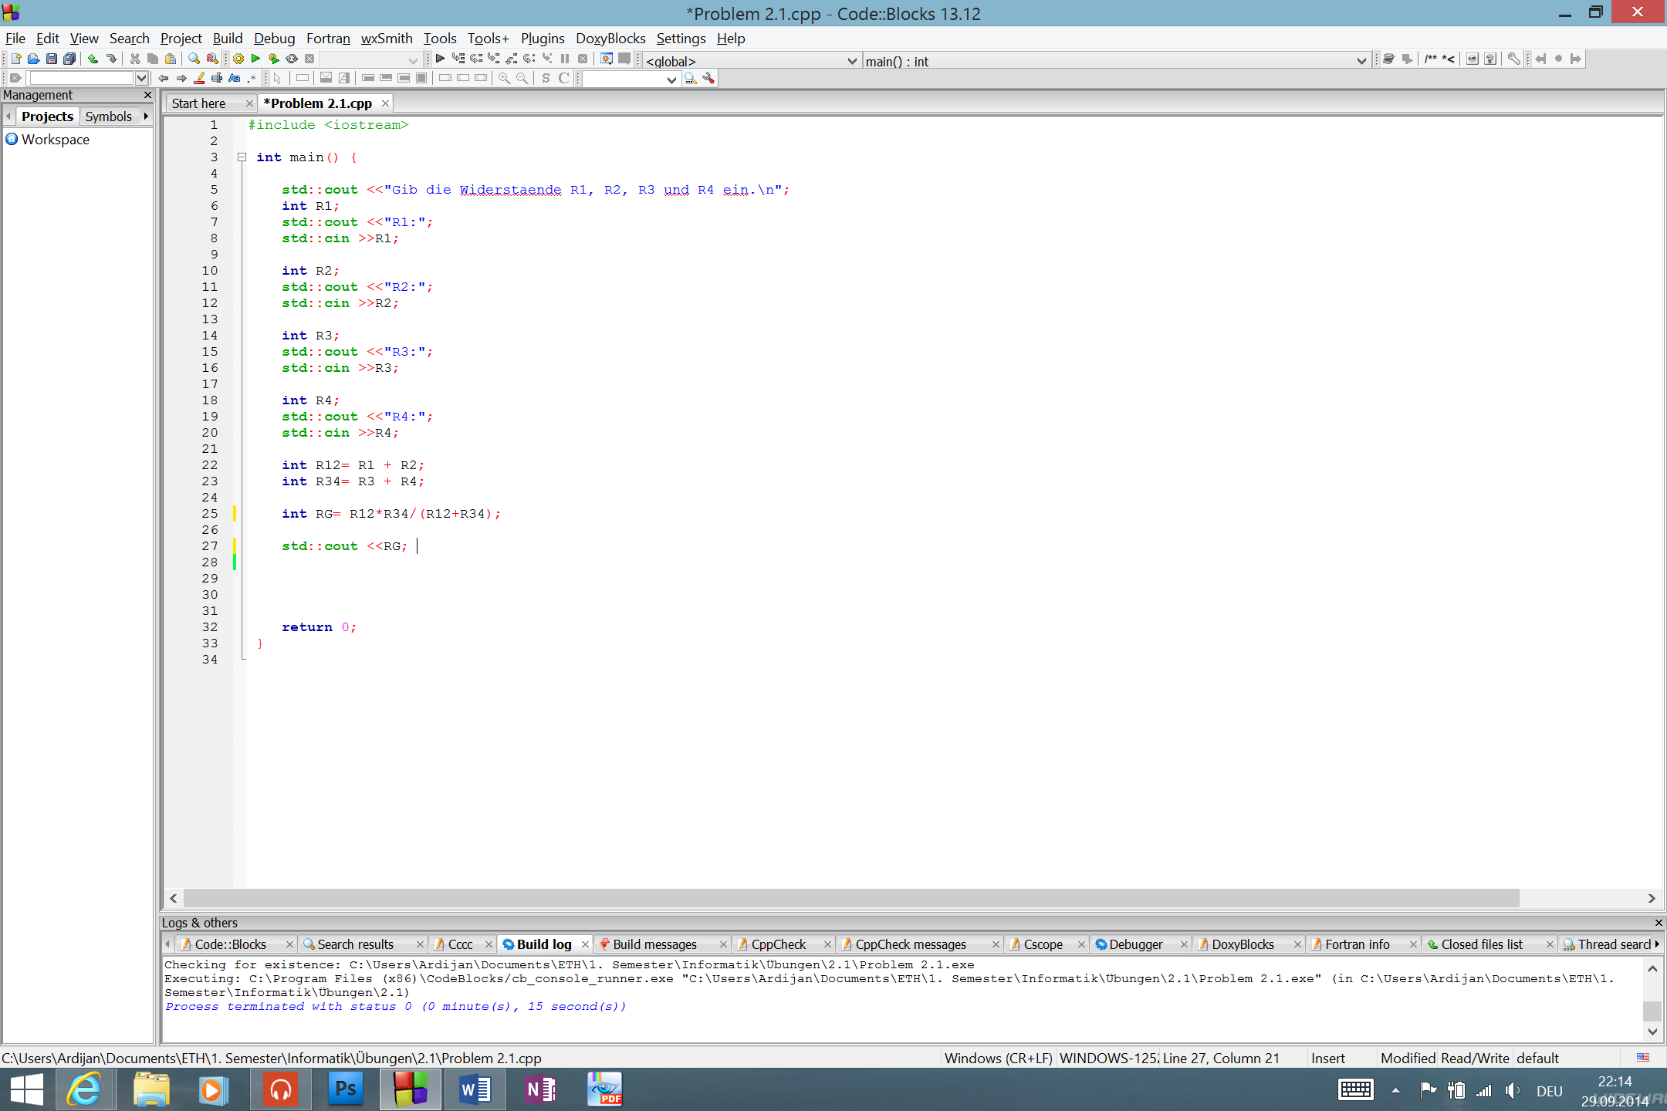Toggle the highlight occurrences tool
Viewport: 1667px width, 1111px height.
pos(200,78)
